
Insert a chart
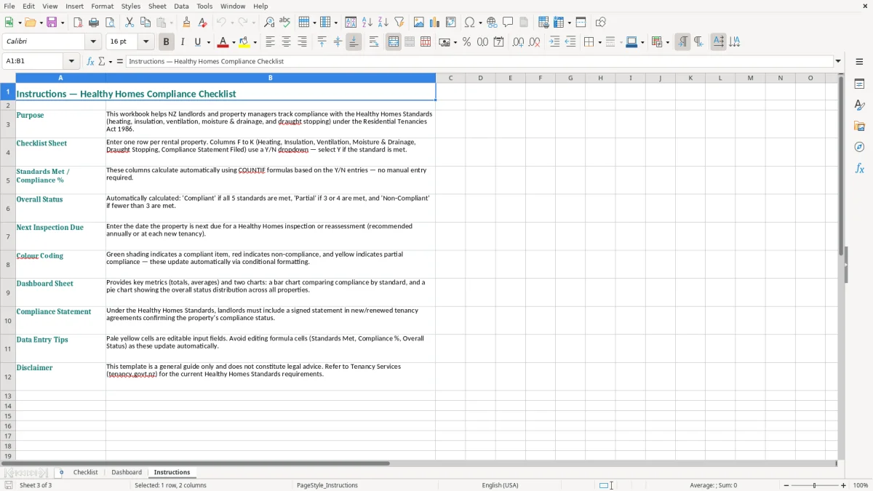point(435,23)
